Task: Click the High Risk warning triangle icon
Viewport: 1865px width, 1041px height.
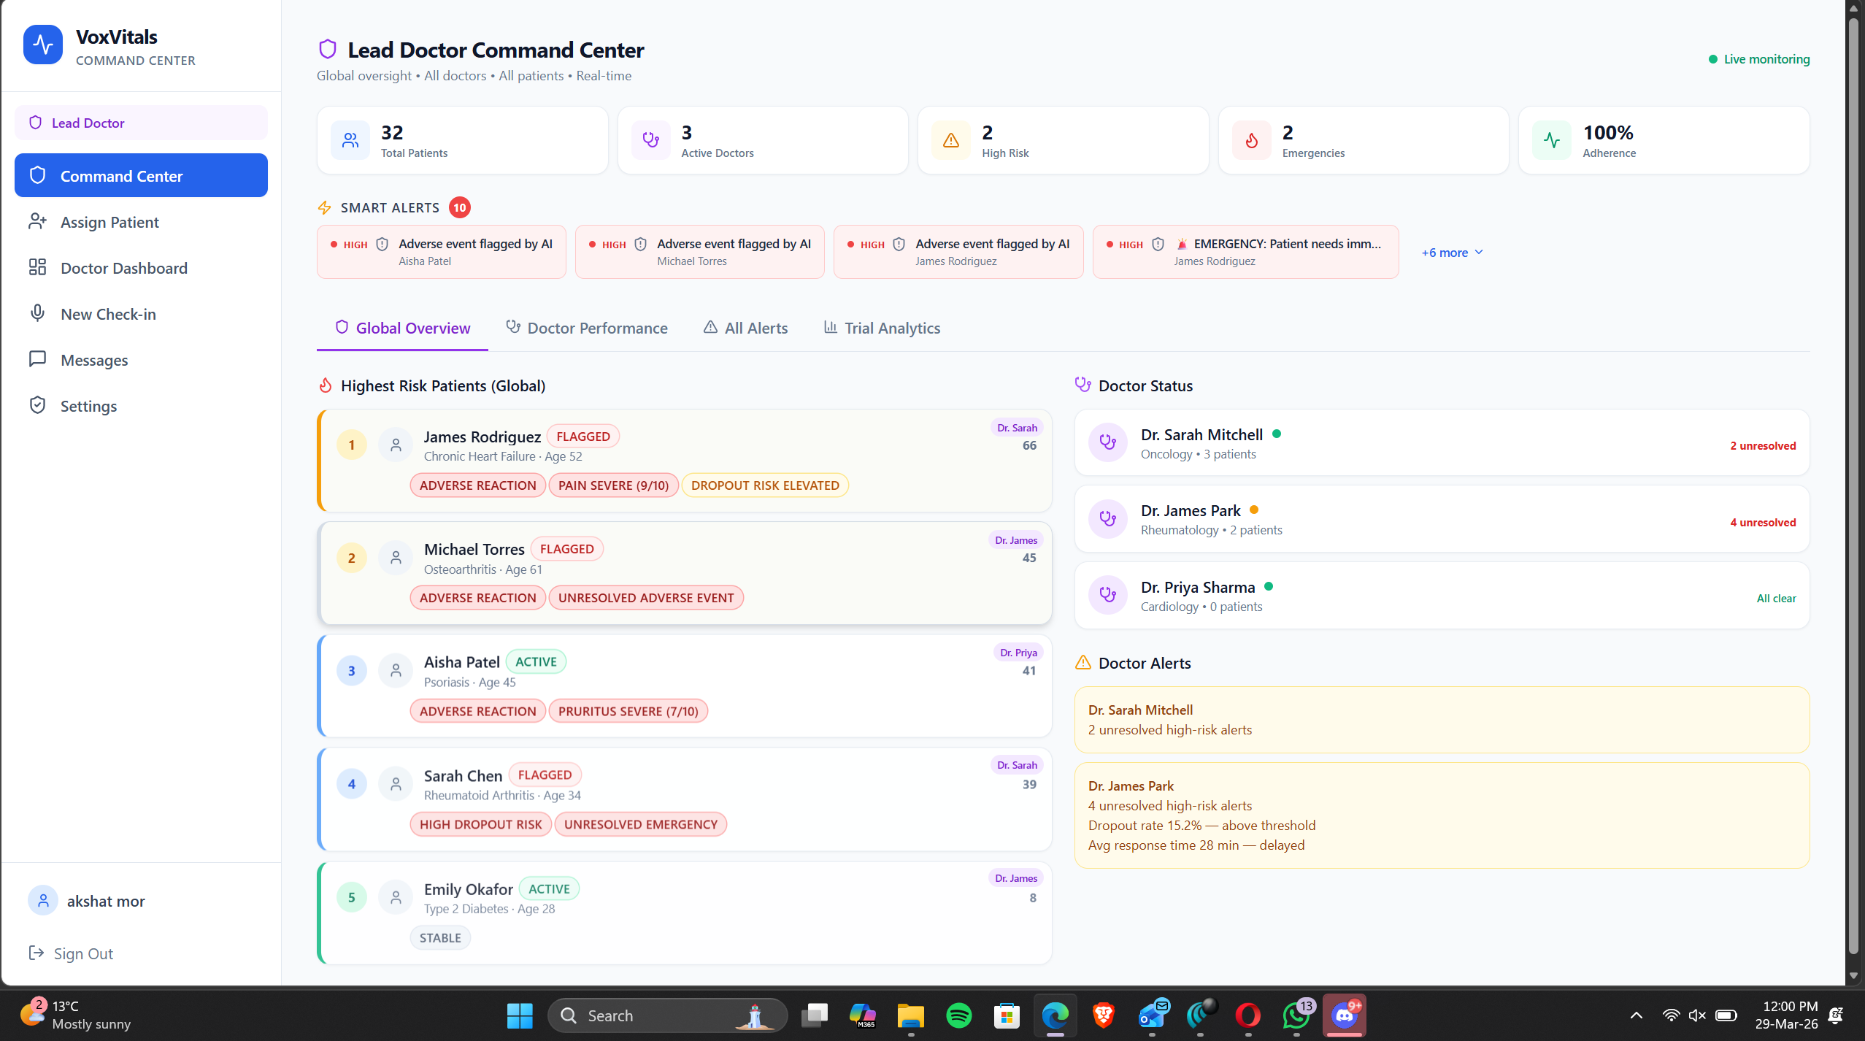Action: pos(950,140)
